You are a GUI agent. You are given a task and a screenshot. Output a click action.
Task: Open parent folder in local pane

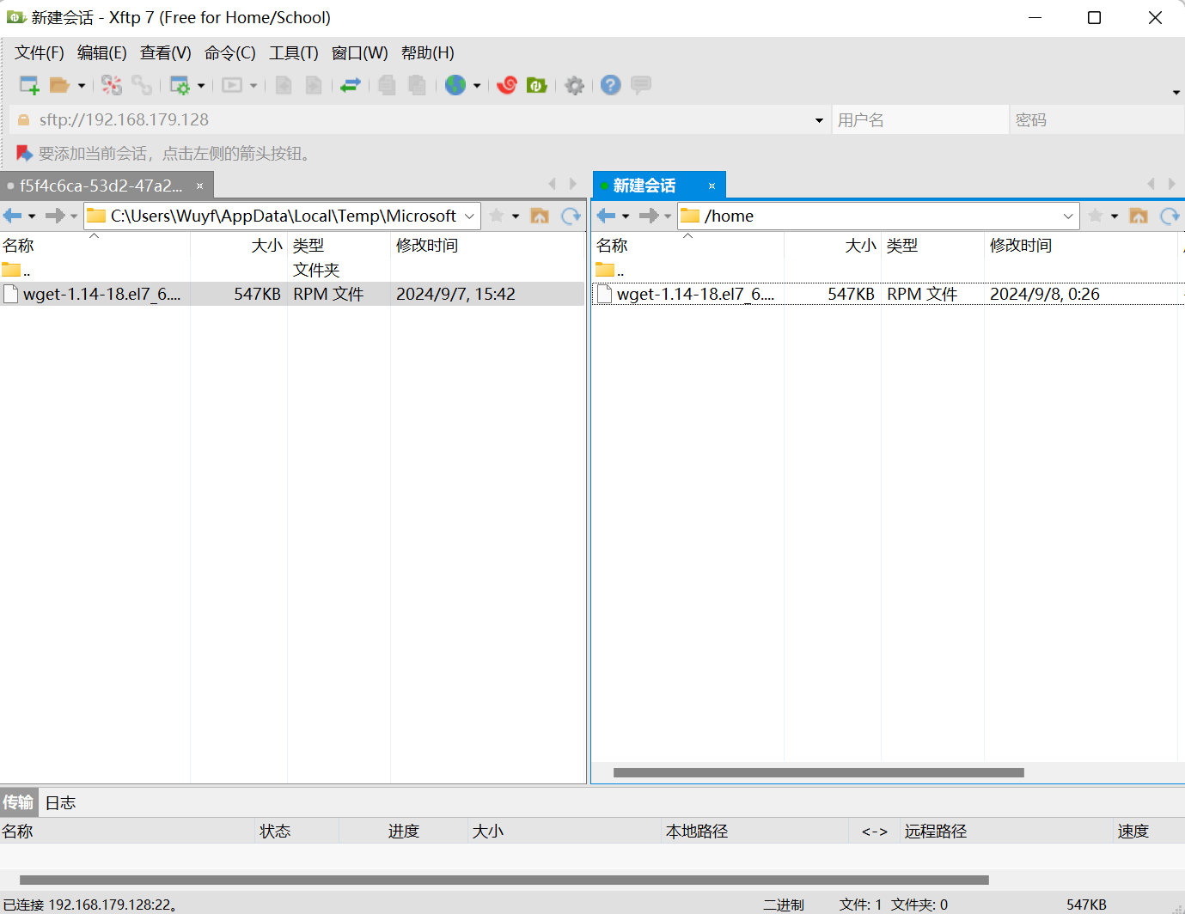(17, 270)
